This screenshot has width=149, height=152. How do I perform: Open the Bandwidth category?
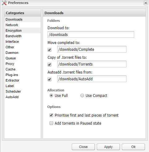tap(23, 36)
